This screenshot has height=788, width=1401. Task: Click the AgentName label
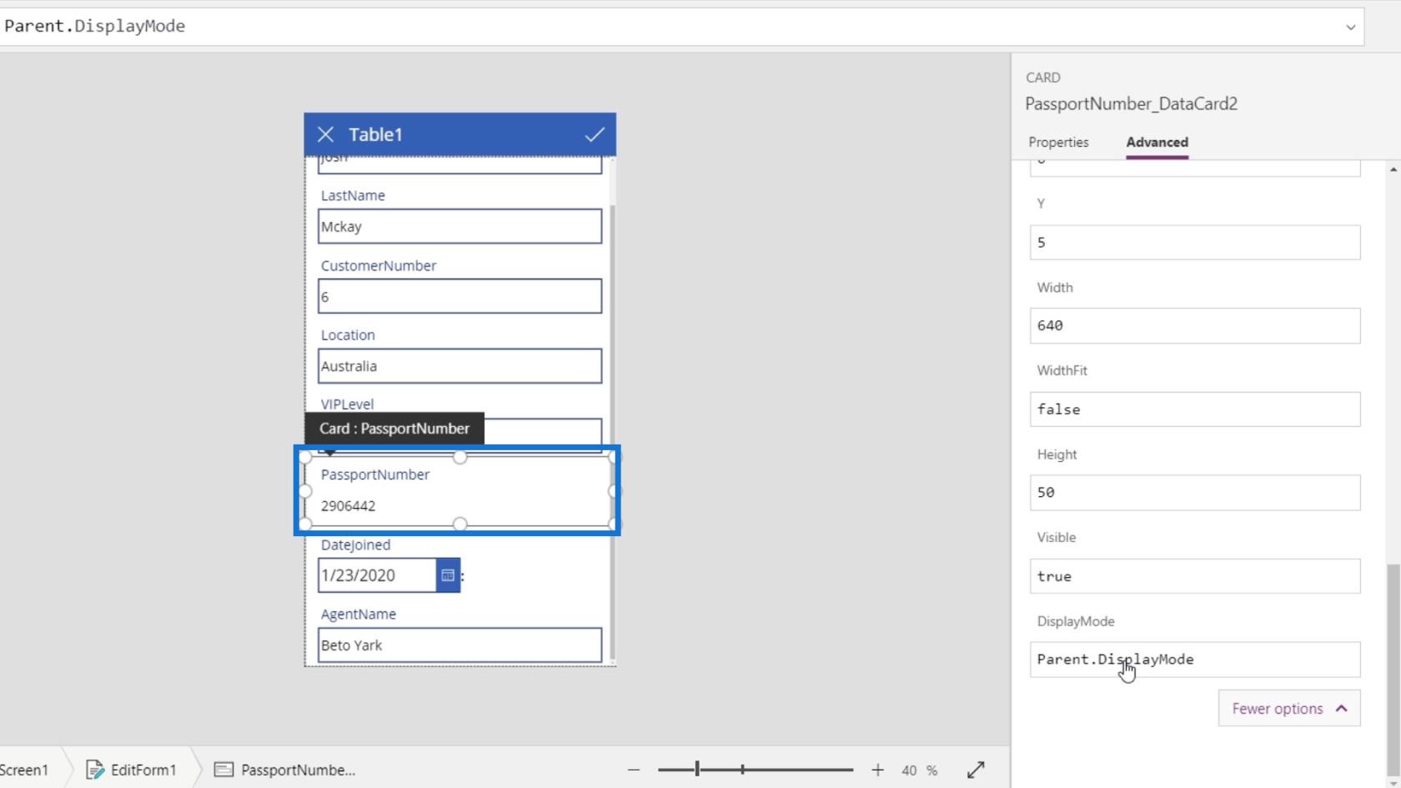[x=358, y=614]
